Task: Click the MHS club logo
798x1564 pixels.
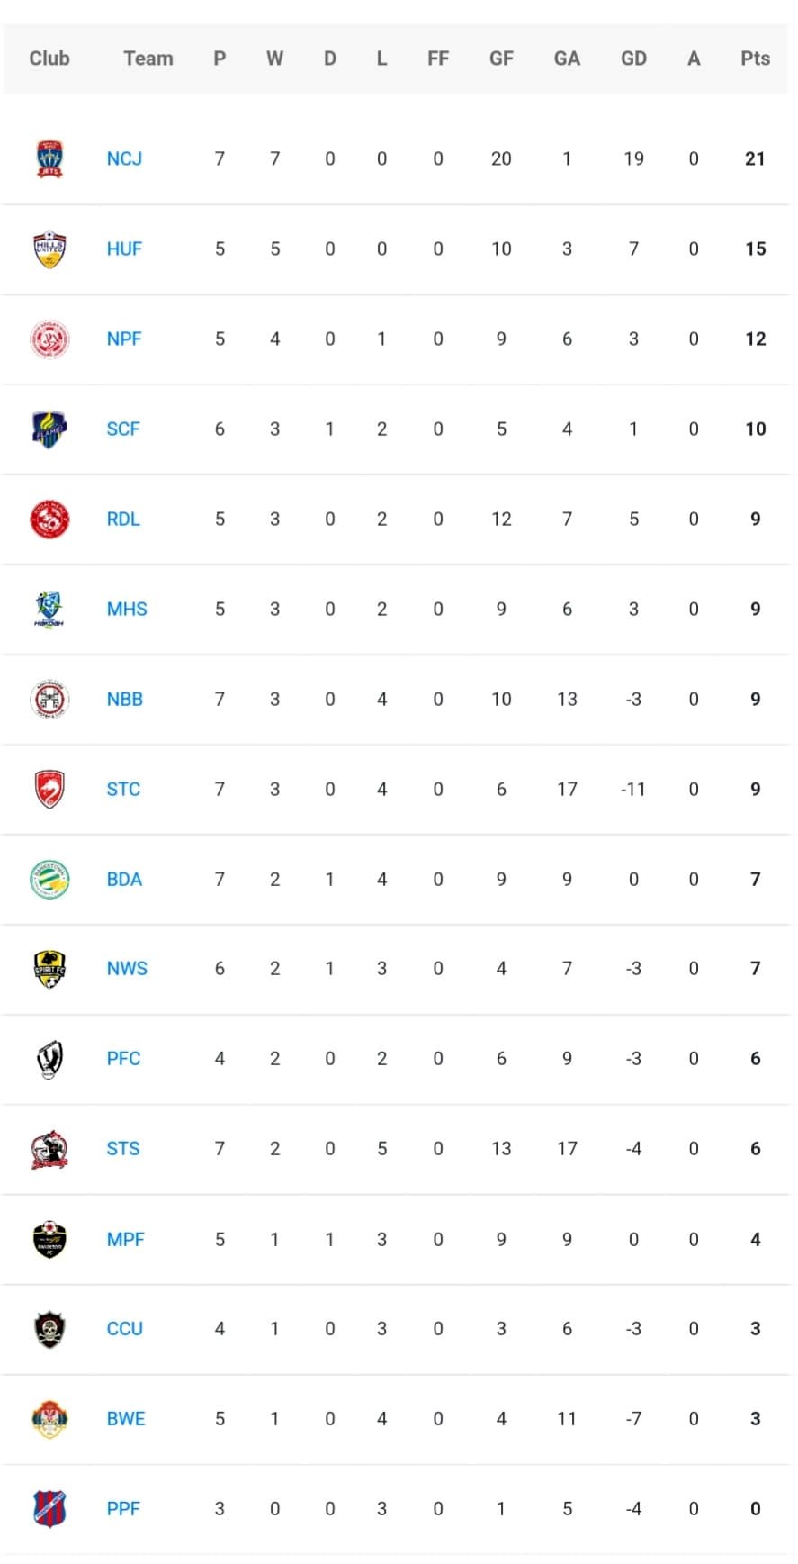Action: point(49,609)
